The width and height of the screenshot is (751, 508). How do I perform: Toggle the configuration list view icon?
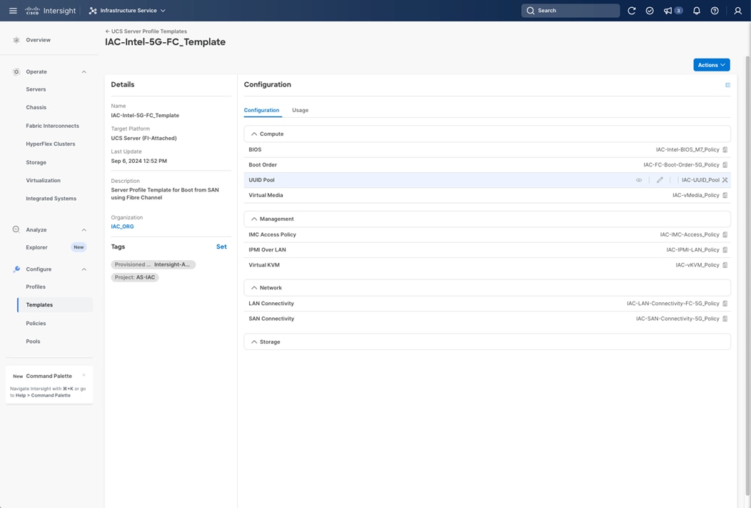click(x=727, y=85)
